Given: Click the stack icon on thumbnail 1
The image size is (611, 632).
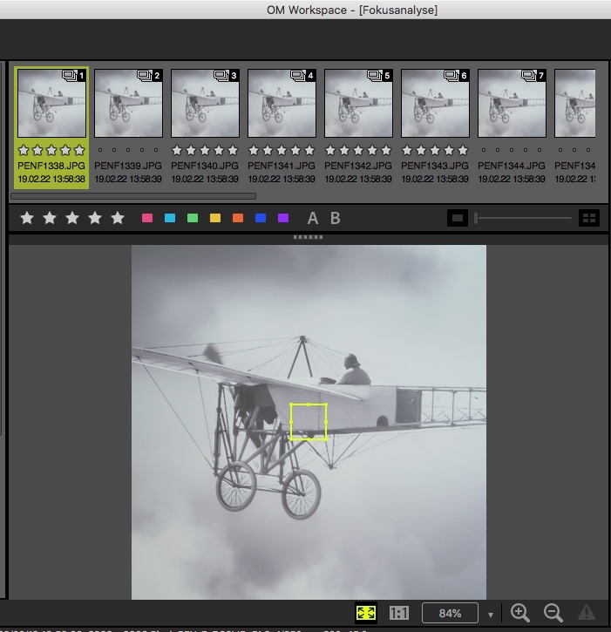Looking at the screenshot, I should coord(70,75).
